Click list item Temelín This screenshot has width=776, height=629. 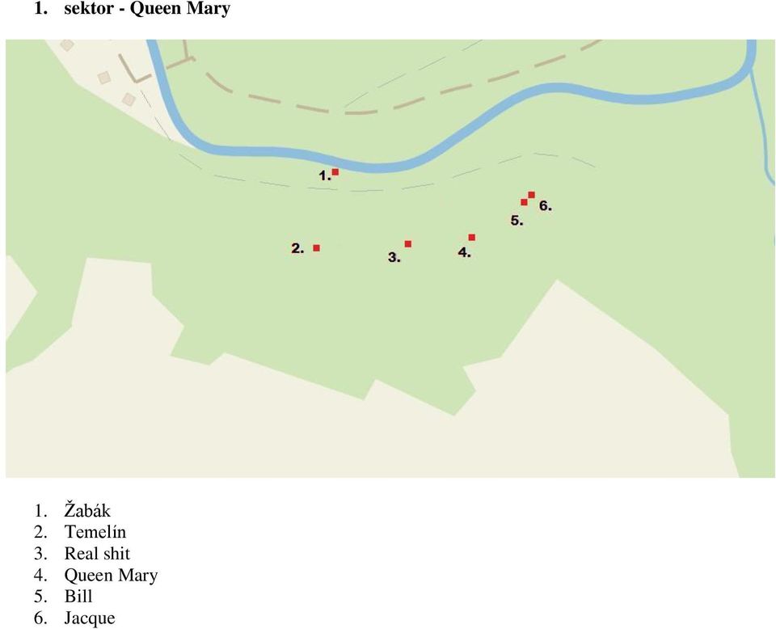[x=95, y=532]
